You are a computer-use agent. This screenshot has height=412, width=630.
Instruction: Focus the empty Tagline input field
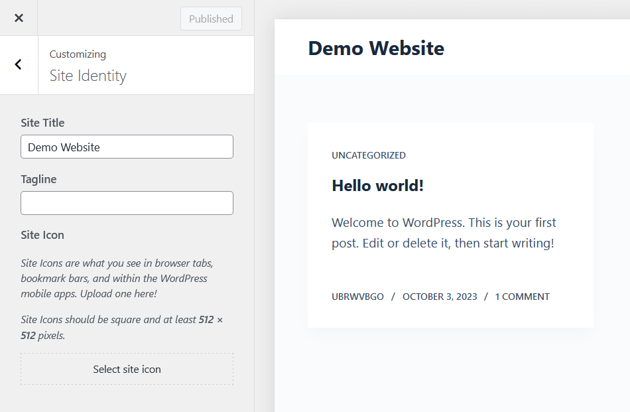point(127,203)
